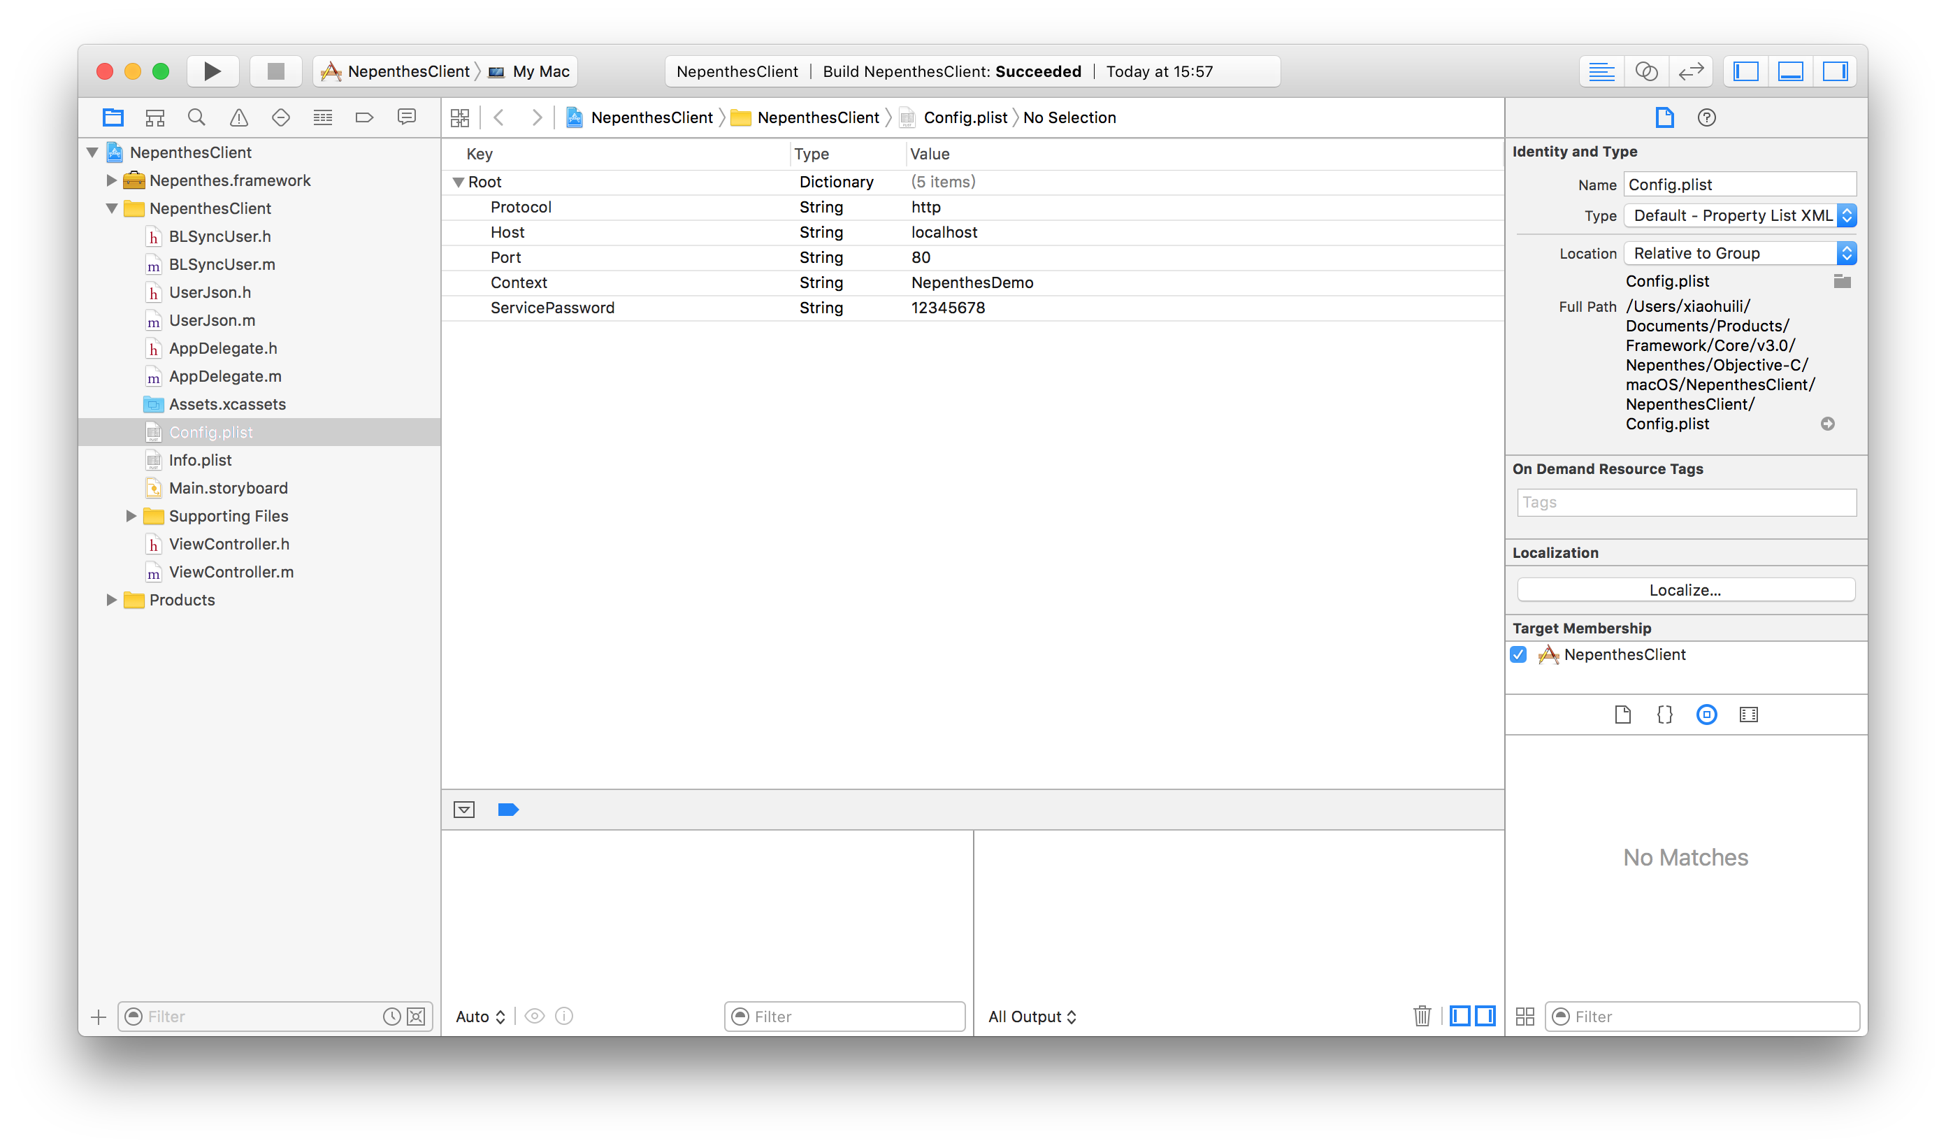Stop the running build
The height and width of the screenshot is (1148, 1946).
(275, 71)
